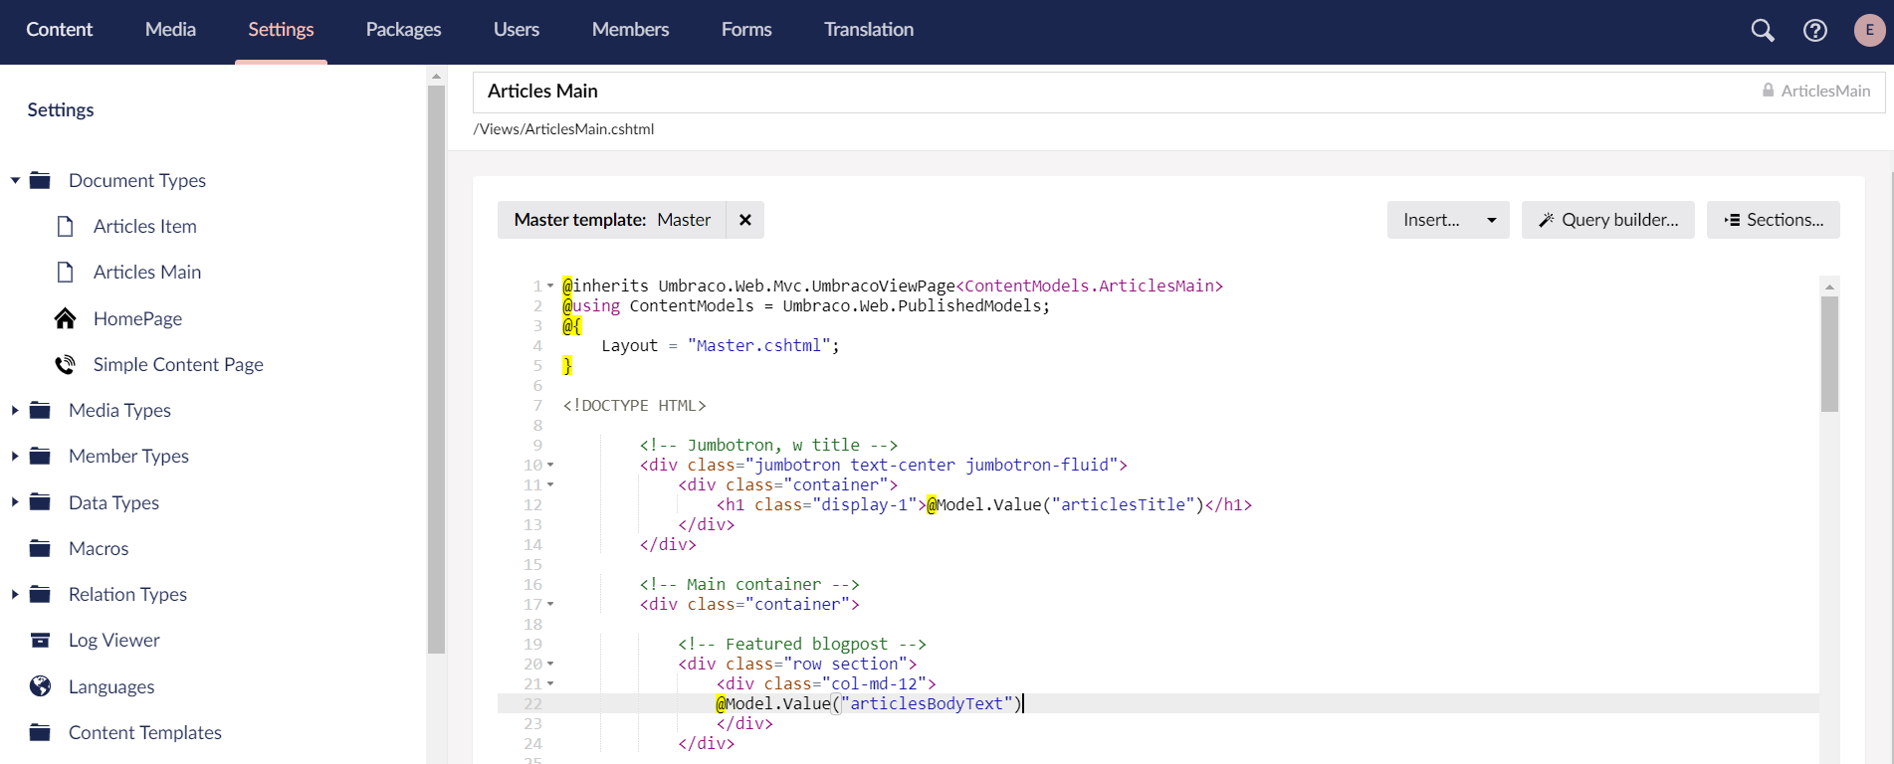Click the code editor vertical scrollbar thumb

1829,354
